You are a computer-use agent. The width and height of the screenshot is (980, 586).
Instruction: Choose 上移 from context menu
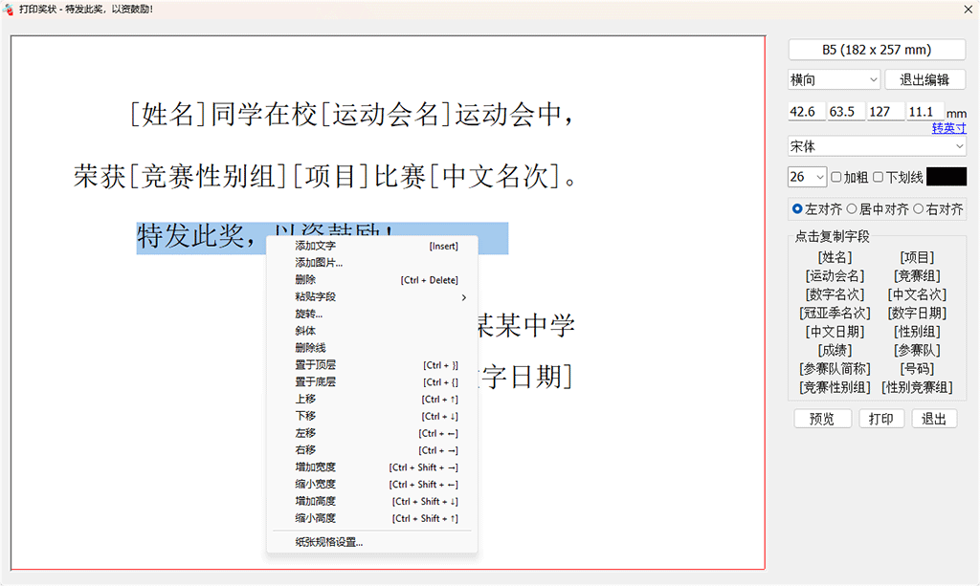point(372,399)
